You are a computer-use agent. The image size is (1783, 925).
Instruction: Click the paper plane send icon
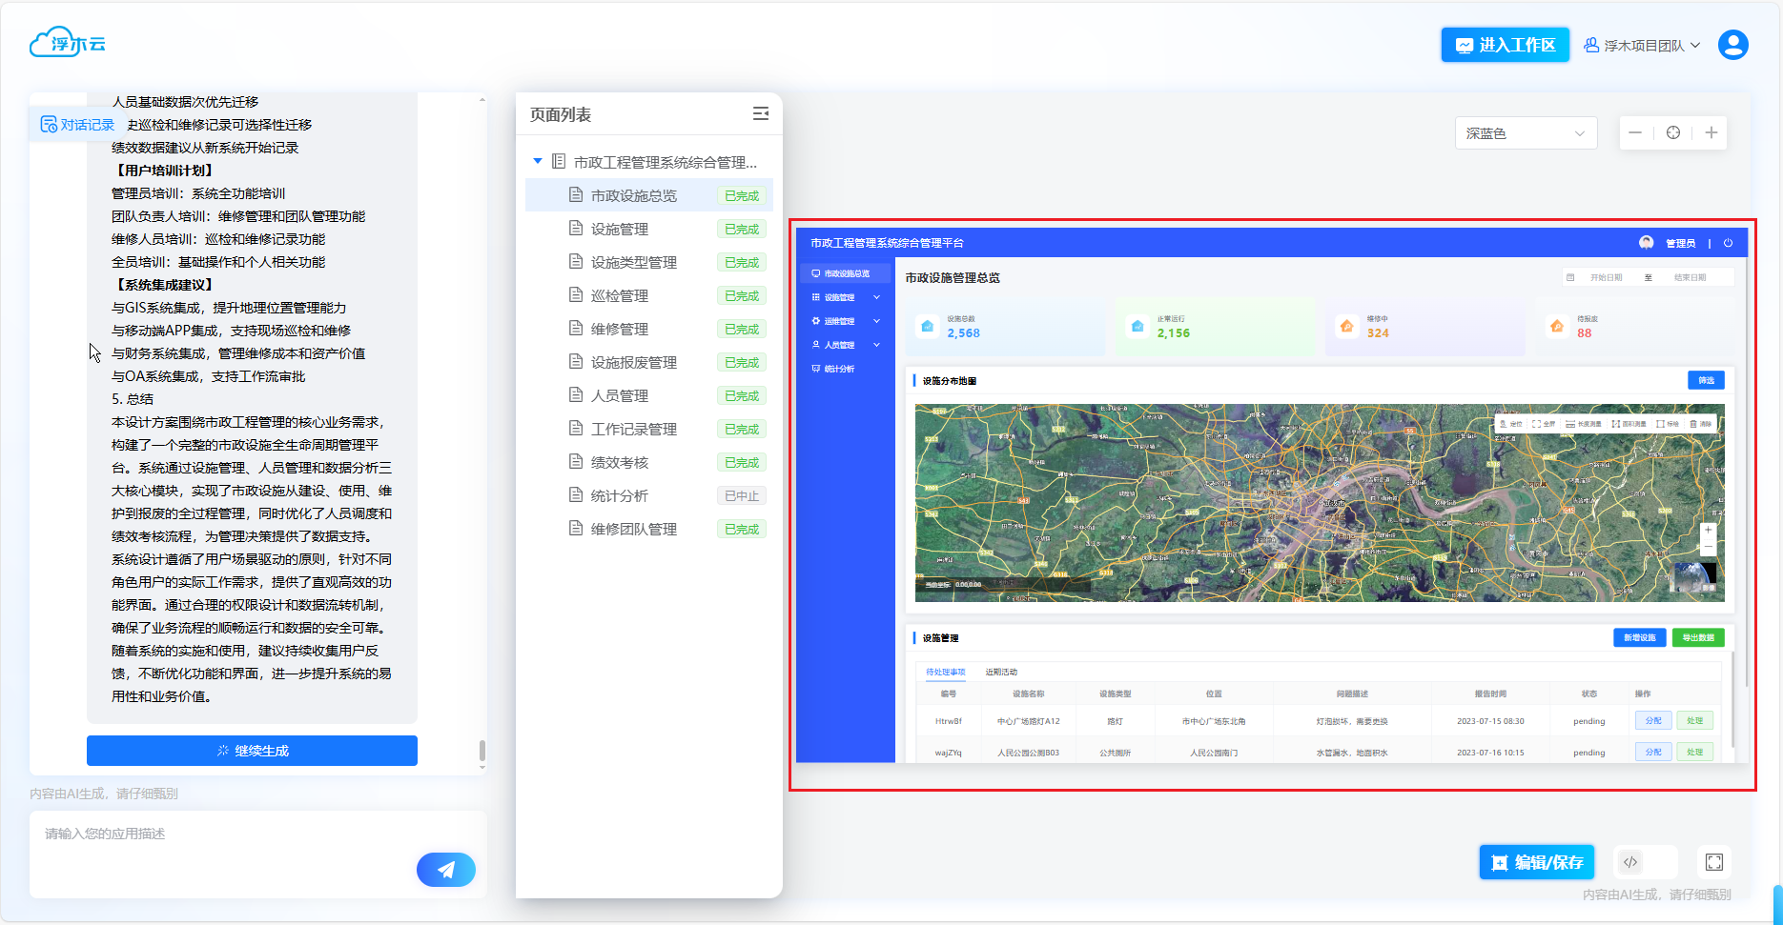coord(445,869)
